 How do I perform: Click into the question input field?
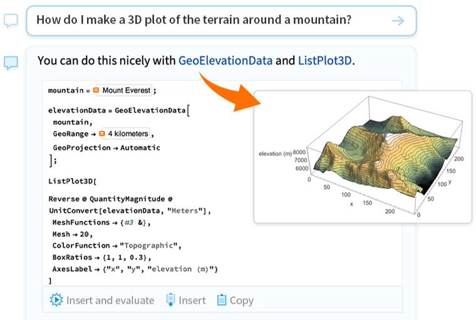[221, 21]
